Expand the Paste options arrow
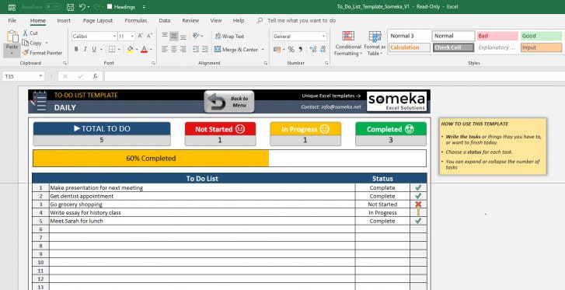 point(12,53)
